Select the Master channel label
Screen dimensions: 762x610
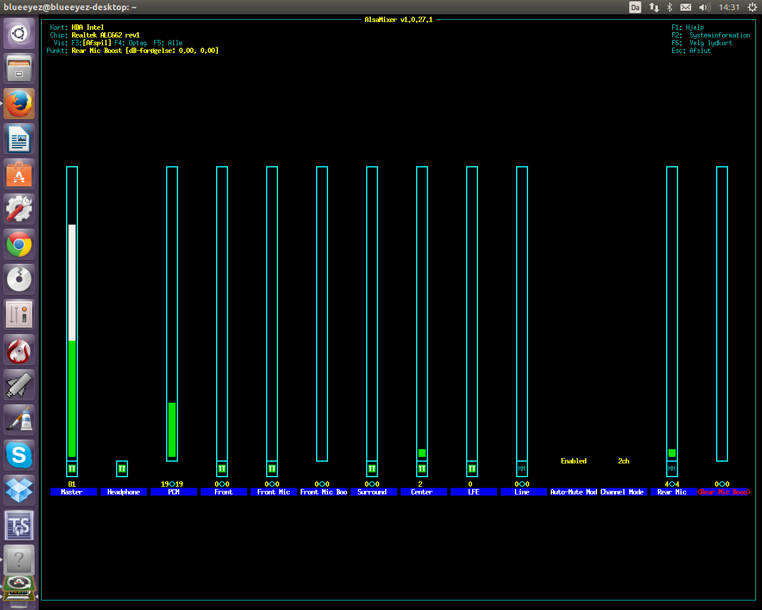point(74,492)
